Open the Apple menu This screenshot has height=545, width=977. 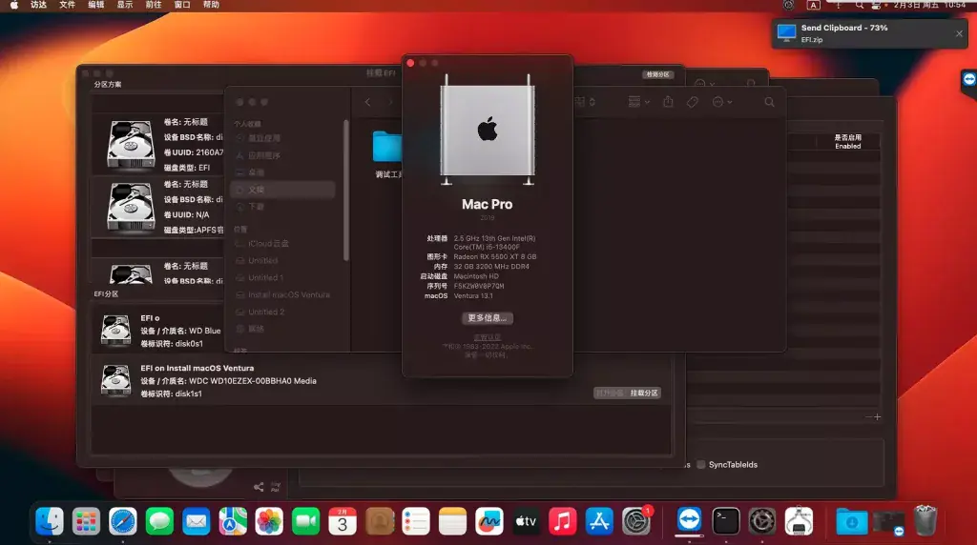tap(13, 5)
